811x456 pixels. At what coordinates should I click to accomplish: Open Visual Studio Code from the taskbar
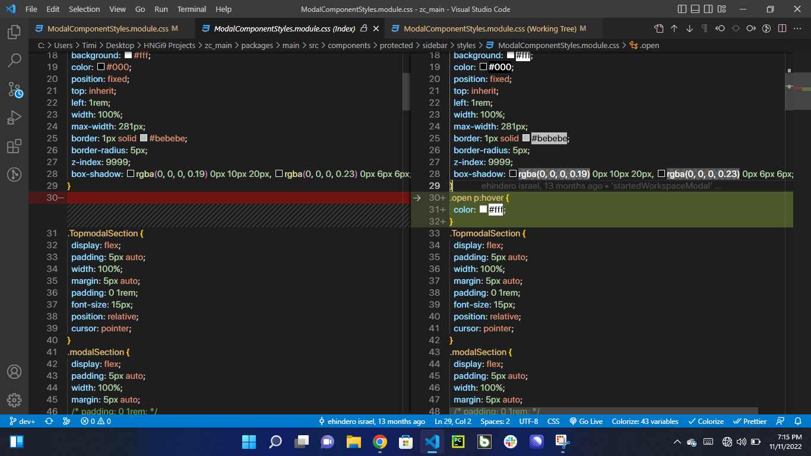pyautogui.click(x=432, y=442)
